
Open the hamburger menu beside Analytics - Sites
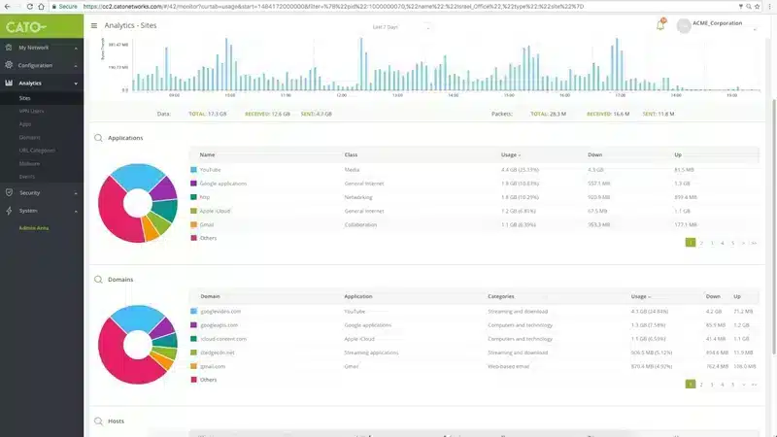(93, 25)
